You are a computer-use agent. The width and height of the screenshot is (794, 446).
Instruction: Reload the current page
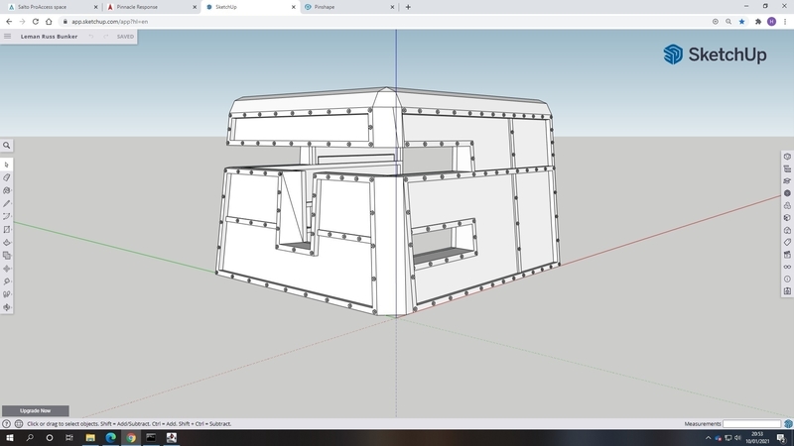tap(36, 22)
